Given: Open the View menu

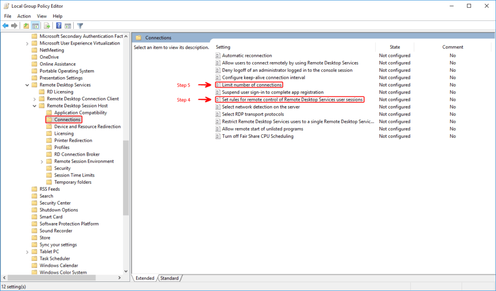Looking at the screenshot, I should [x=41, y=16].
